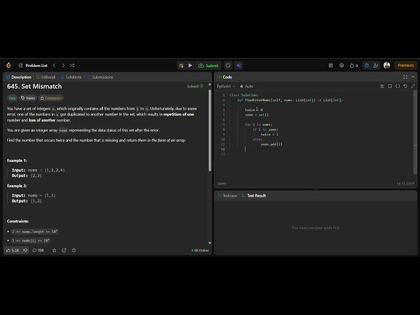Click the 'Example 2:' heading
This screenshot has height=315, width=420.
[17, 186]
